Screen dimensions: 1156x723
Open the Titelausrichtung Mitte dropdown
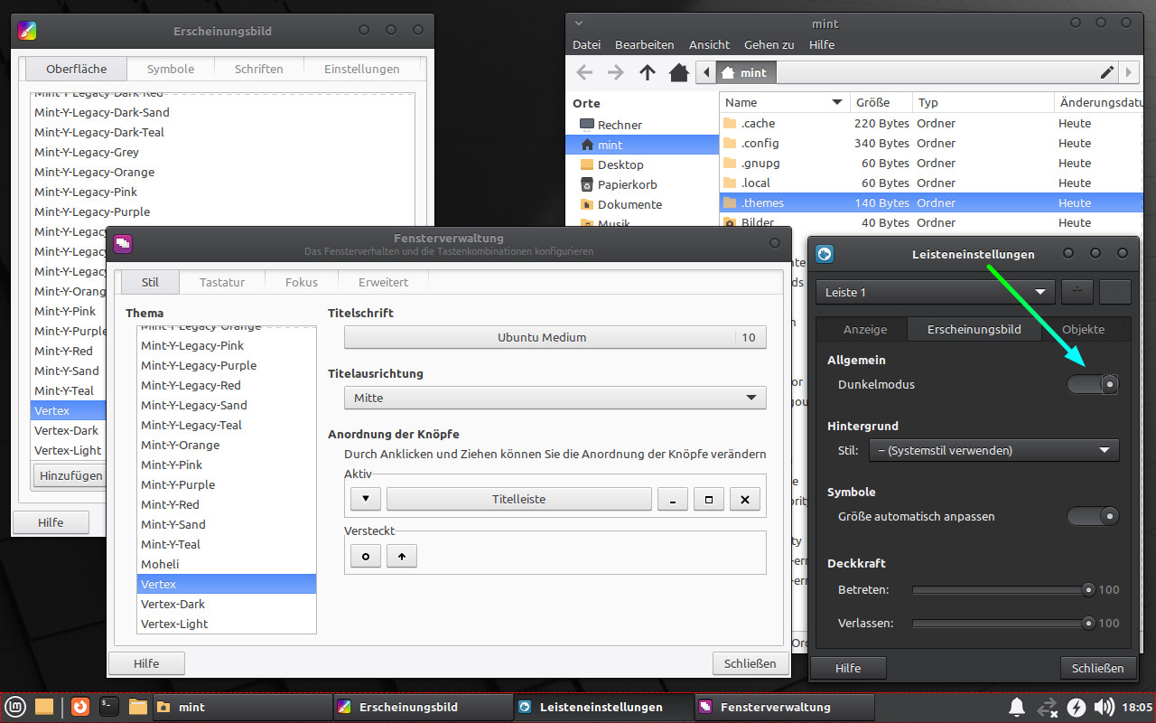point(555,398)
